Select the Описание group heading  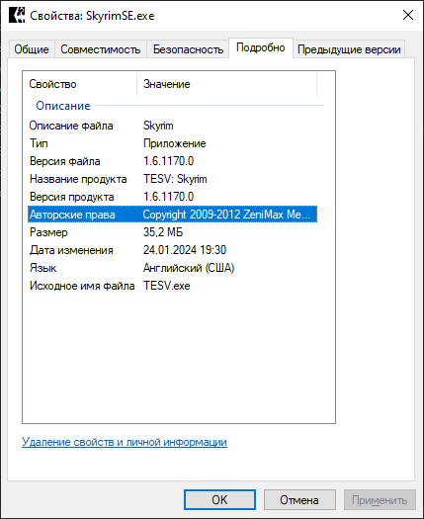point(63,106)
